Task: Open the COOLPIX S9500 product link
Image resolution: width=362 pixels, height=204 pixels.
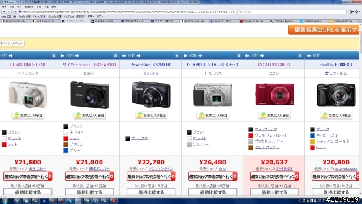Action: pos(274,65)
